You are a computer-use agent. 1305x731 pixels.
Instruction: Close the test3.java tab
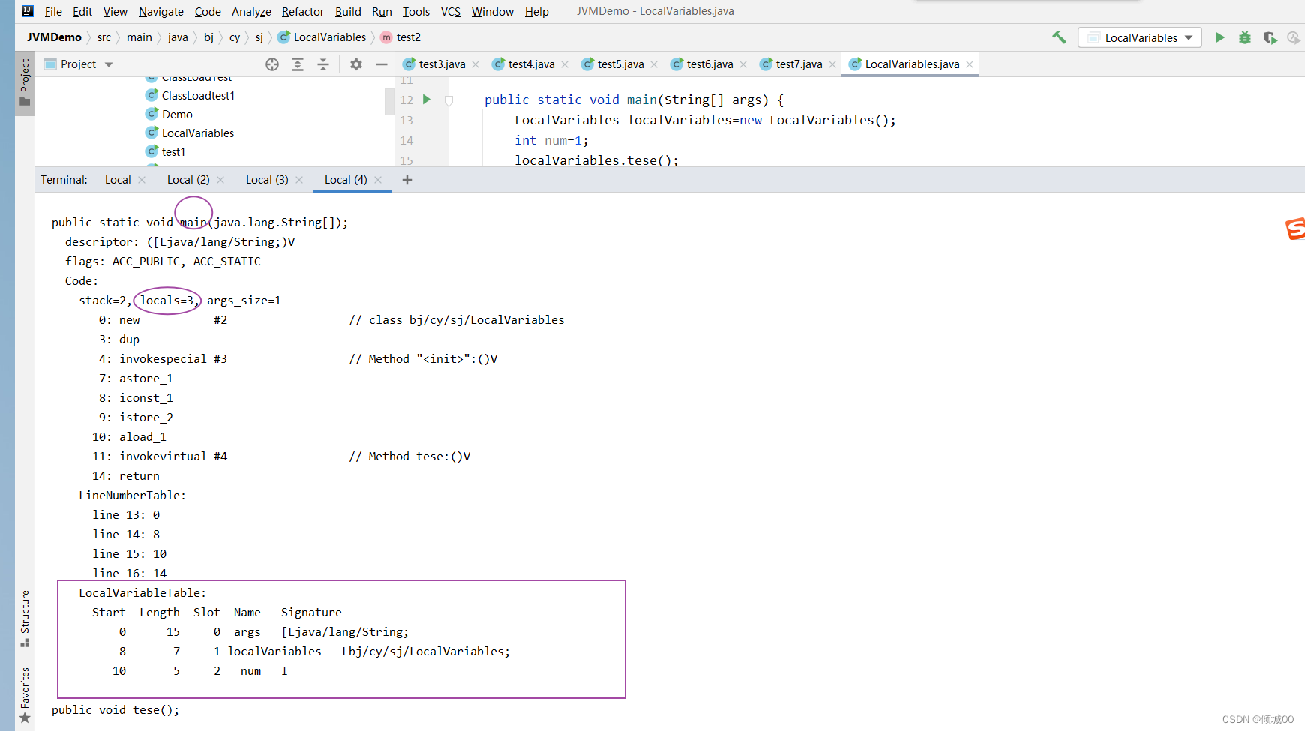(x=475, y=64)
